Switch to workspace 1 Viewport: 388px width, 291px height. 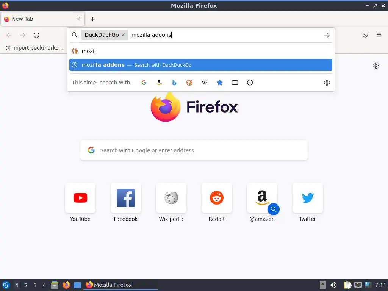coord(17,285)
